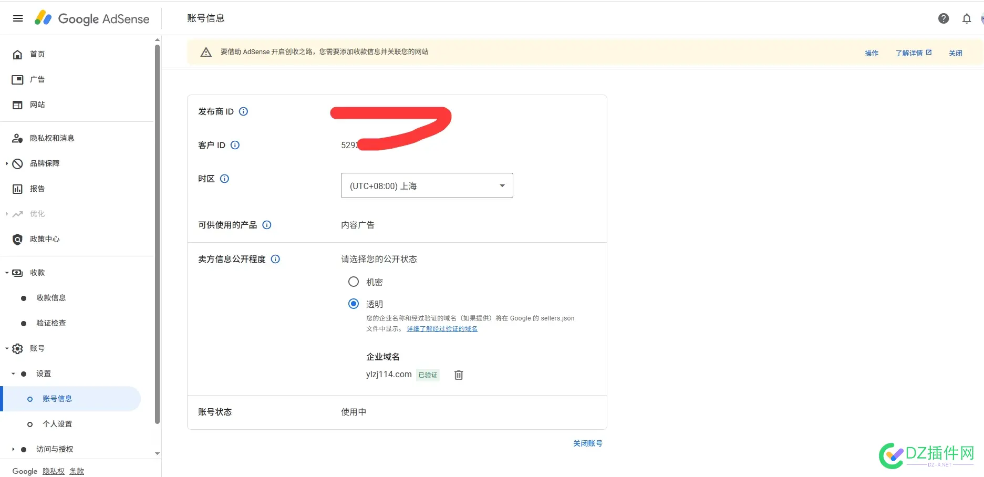Open 验证检查 in the sidebar
Image resolution: width=984 pixels, height=477 pixels.
(51, 323)
